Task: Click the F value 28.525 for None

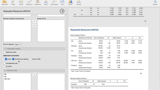Action: tap(125, 60)
